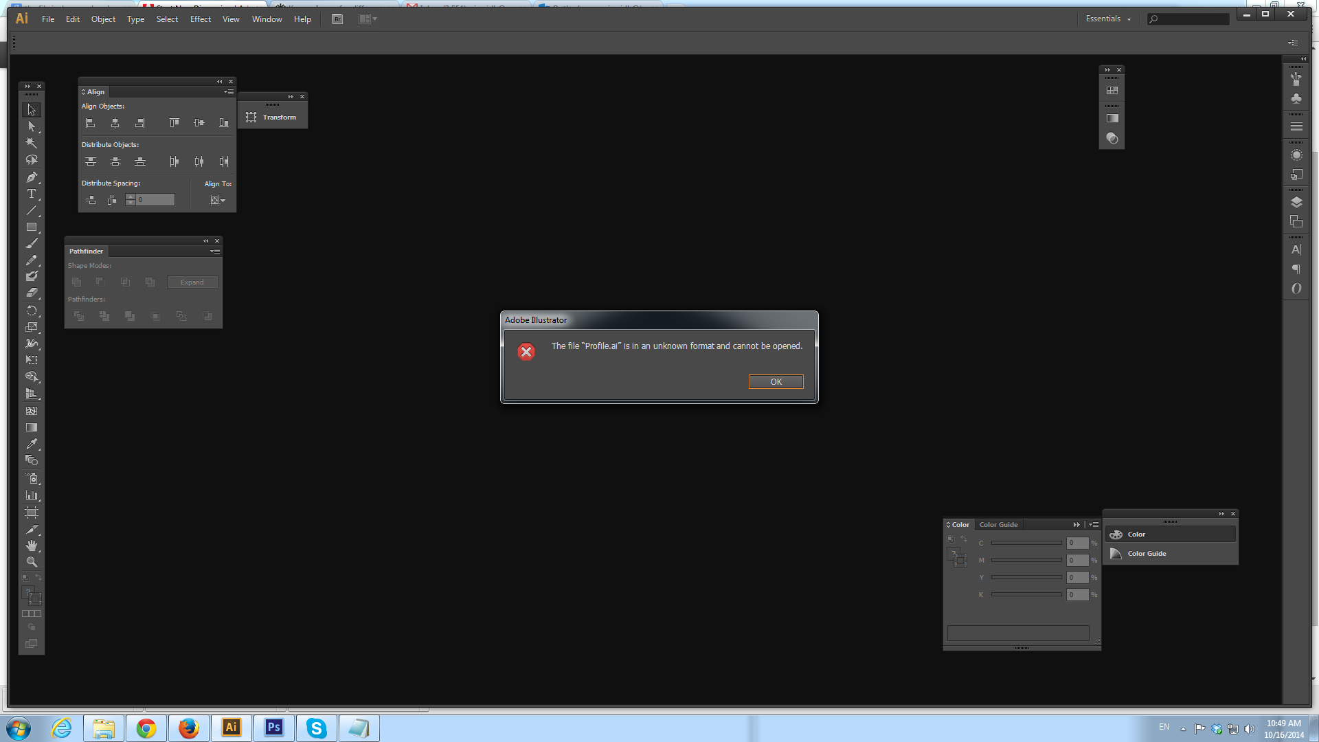Click Essentials workspace dropdown

(1106, 18)
